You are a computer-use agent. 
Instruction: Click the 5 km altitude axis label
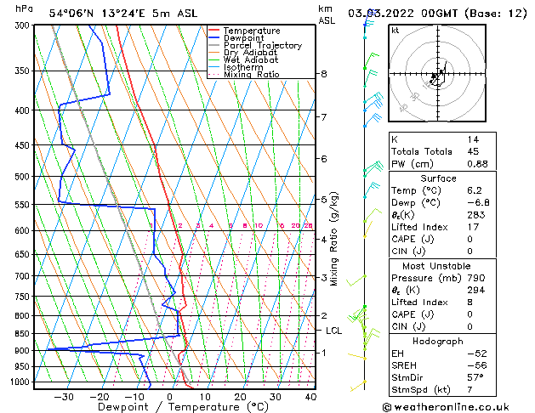tap(324, 200)
